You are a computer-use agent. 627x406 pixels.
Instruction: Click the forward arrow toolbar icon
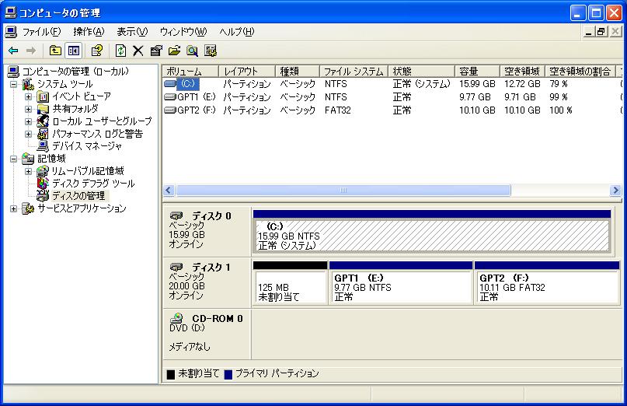point(31,51)
